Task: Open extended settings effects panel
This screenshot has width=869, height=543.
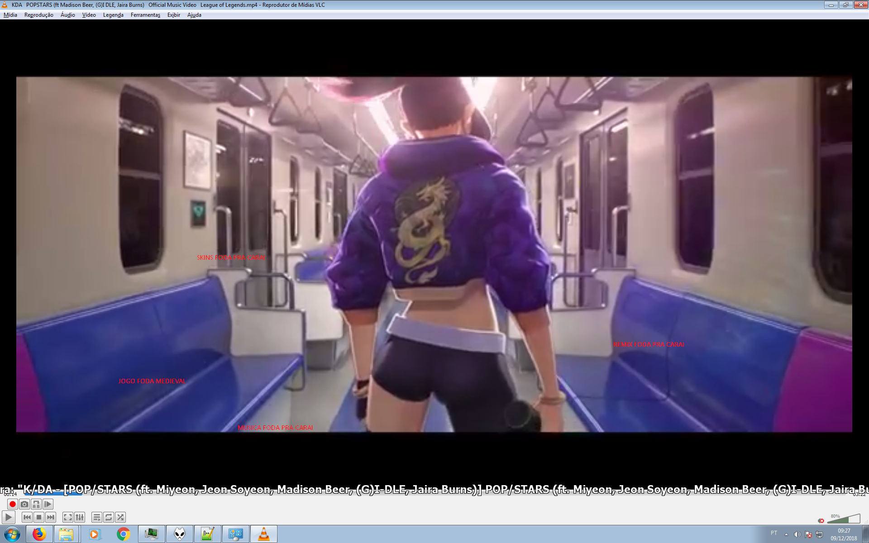Action: click(x=80, y=517)
